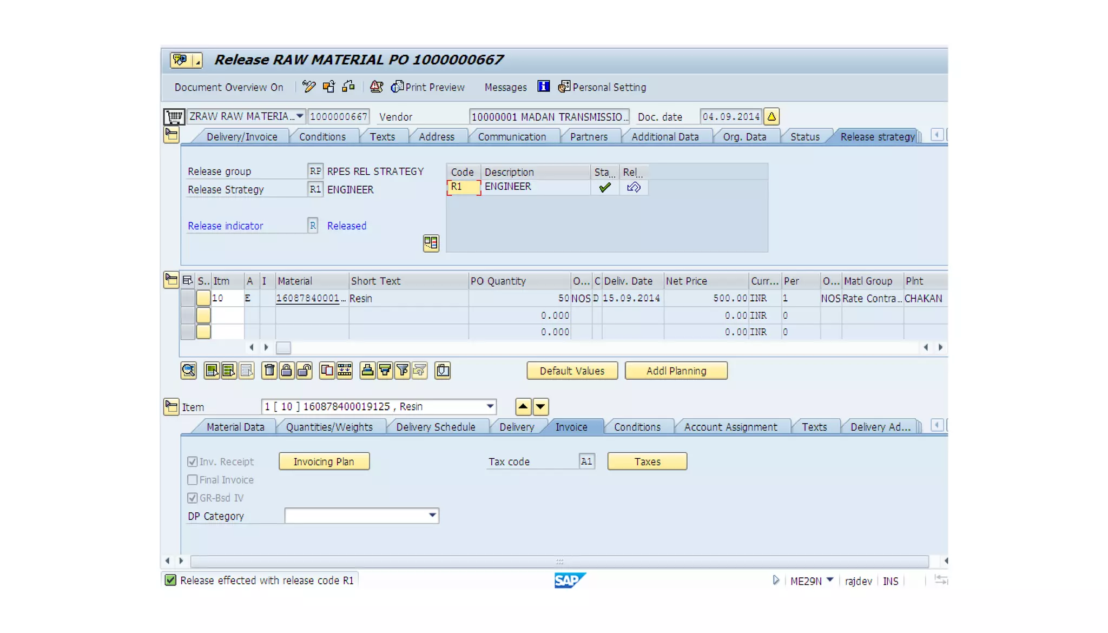The height and width of the screenshot is (633, 1108).
Task: Toggle the Inv. Receipt checkbox
Action: [x=192, y=461]
